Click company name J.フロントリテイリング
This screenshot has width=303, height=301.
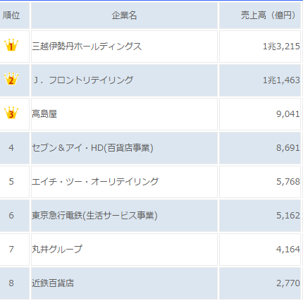pos(83,80)
